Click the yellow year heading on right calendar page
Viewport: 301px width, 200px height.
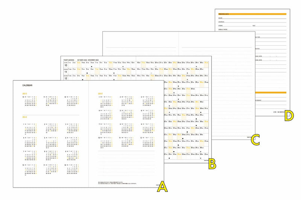(x=100, y=93)
